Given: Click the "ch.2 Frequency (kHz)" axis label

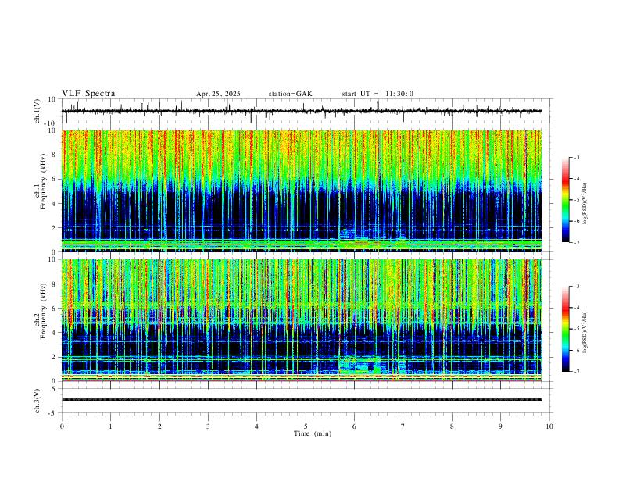Looking at the screenshot, I should tap(41, 311).
